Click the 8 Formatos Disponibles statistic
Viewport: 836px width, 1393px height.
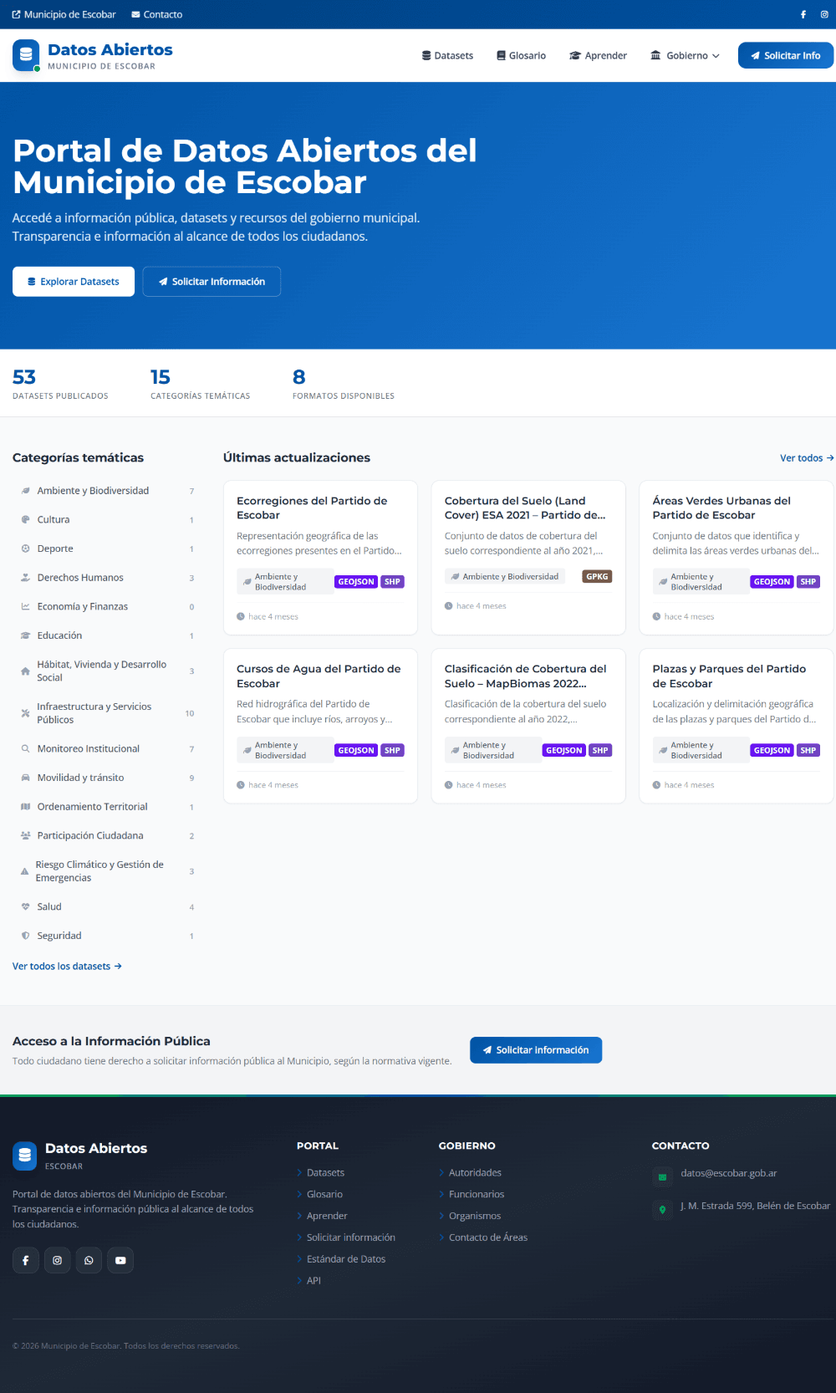pos(344,384)
